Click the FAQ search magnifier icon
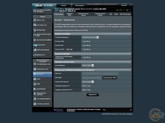Viewport: 165px width, 123px height. point(131,110)
